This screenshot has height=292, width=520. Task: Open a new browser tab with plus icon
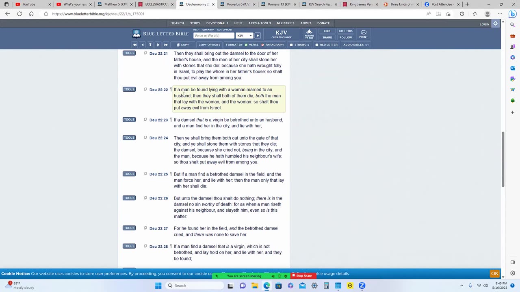(467, 4)
